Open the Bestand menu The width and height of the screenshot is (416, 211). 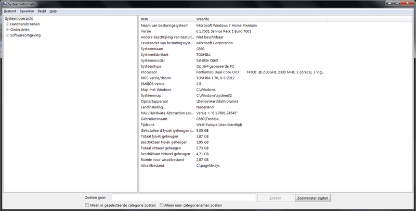10,11
